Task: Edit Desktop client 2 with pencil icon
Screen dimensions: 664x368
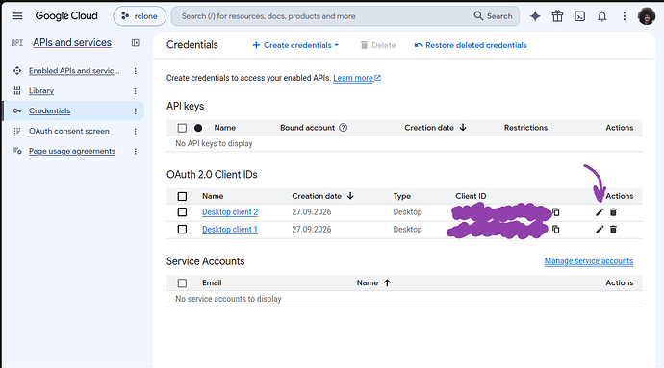Action: click(x=600, y=212)
